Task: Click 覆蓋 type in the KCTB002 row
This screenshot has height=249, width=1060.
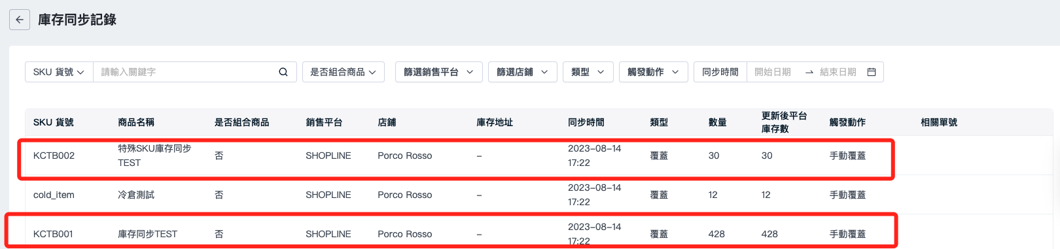Action: (x=659, y=156)
